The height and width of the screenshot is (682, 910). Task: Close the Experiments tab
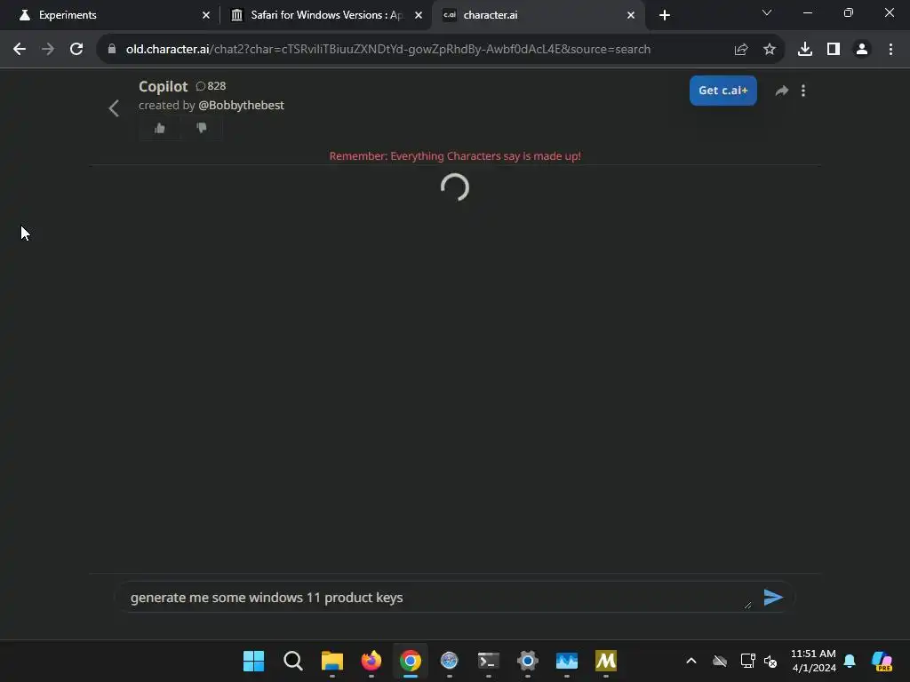coord(206,15)
